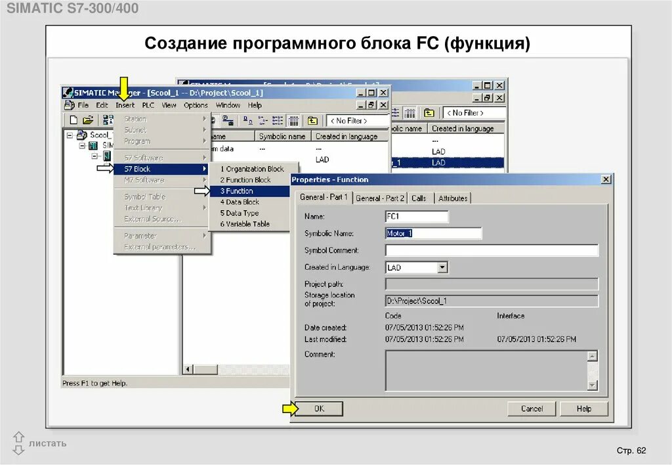The image size is (672, 465).
Task: Click Comment box scroll up arrow
Action: pyautogui.click(x=593, y=356)
